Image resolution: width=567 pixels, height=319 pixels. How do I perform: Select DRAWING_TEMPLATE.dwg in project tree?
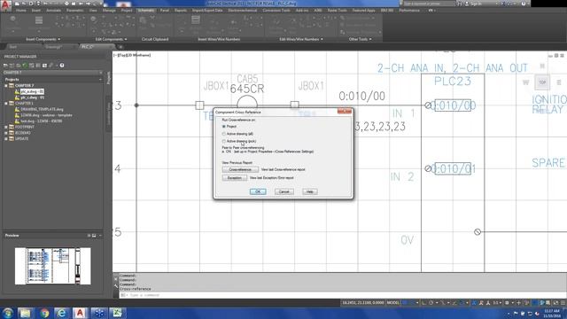click(x=42, y=109)
